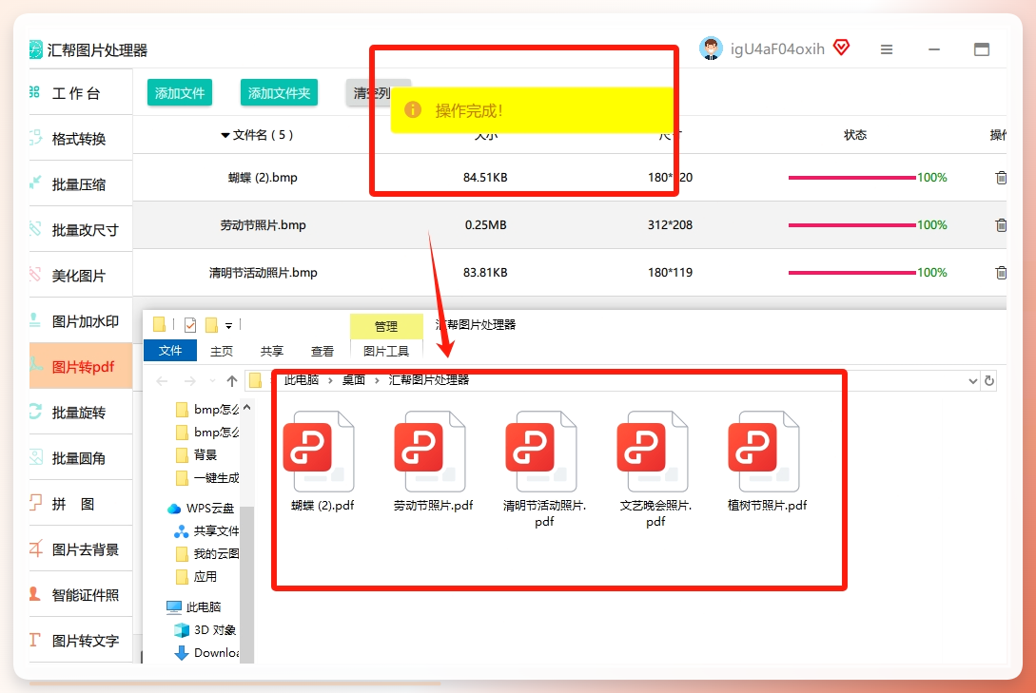
Task: Select the 文艺晚会照片.pdf file icon
Action: 652,452
